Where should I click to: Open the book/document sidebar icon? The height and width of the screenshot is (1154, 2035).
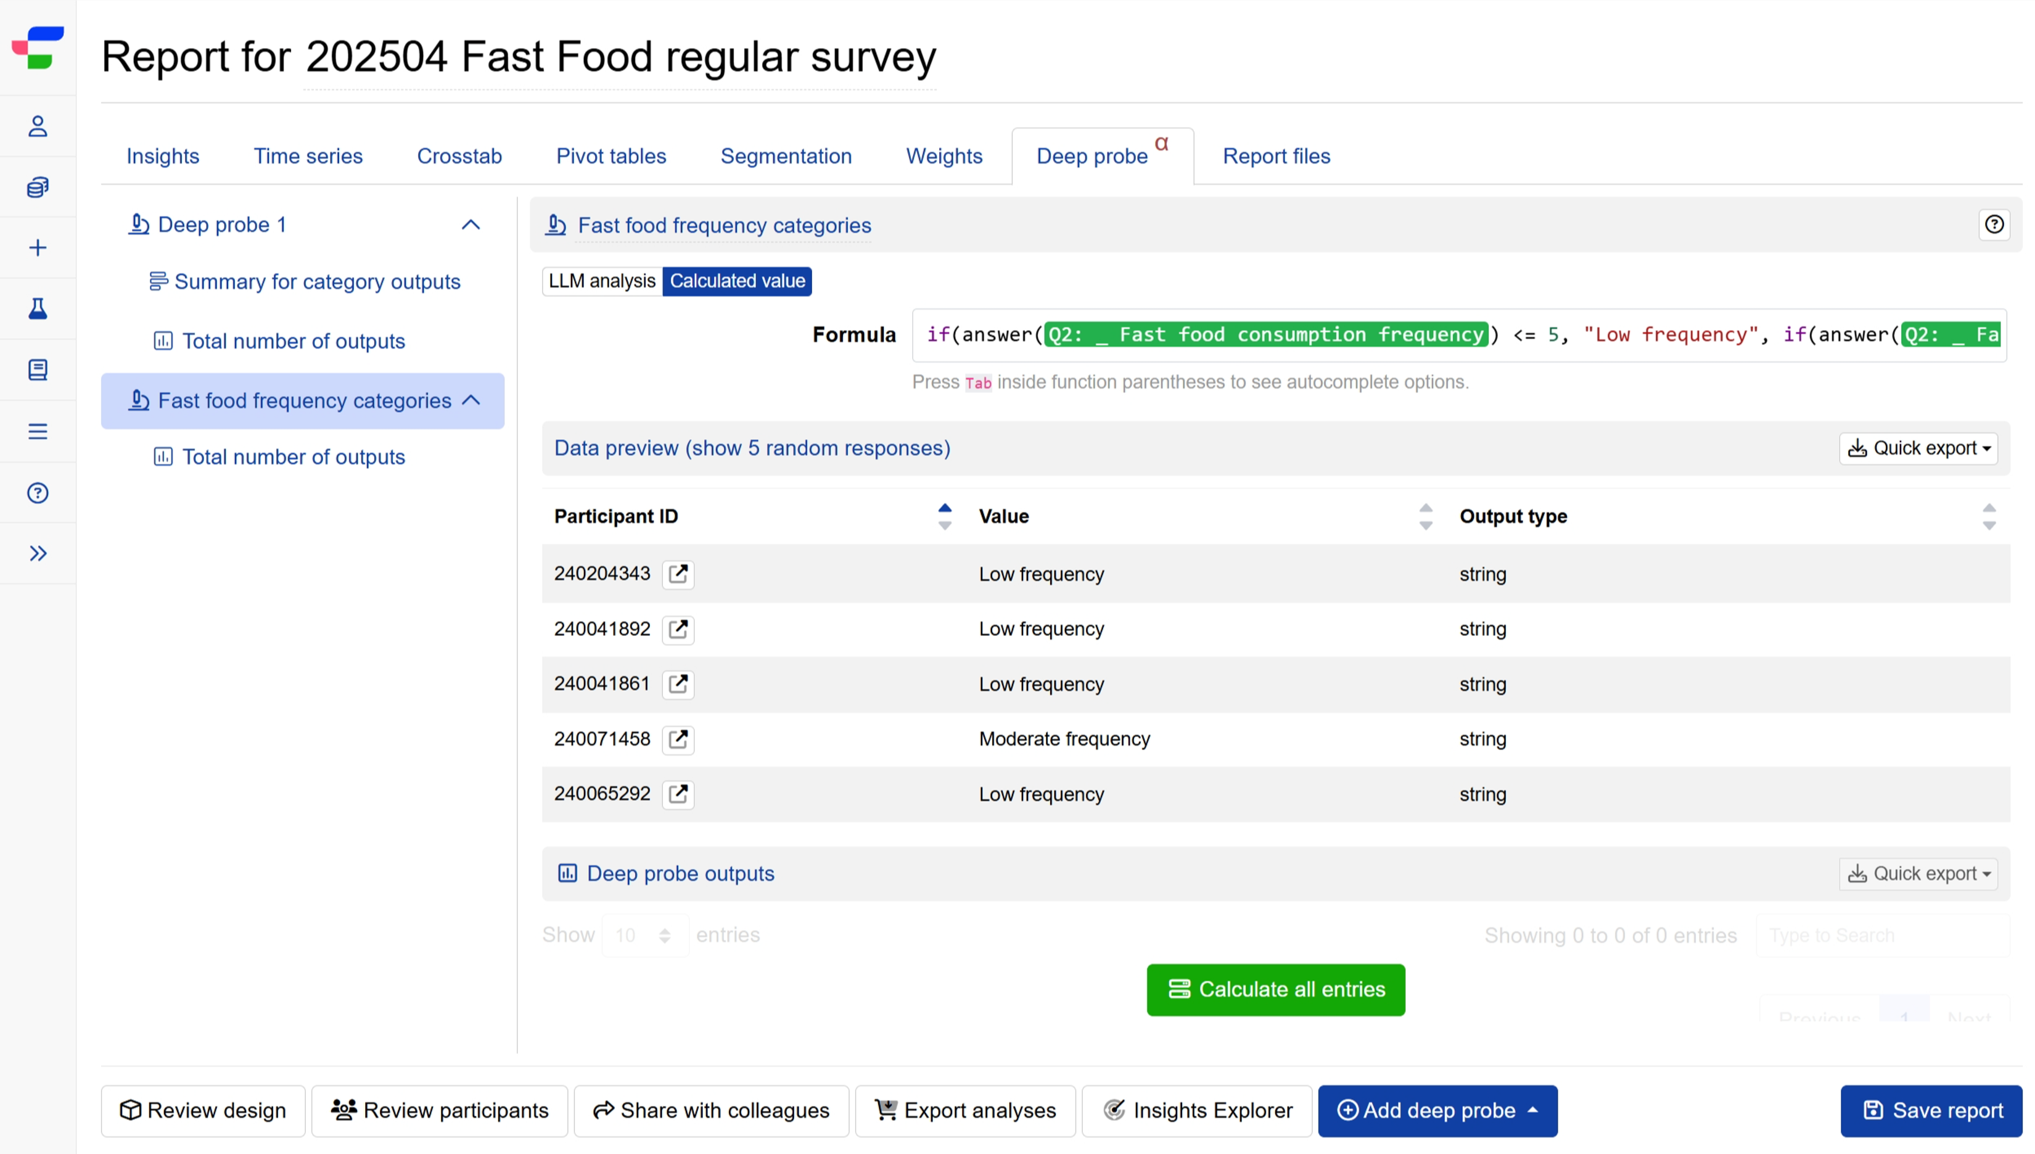pyautogui.click(x=37, y=369)
